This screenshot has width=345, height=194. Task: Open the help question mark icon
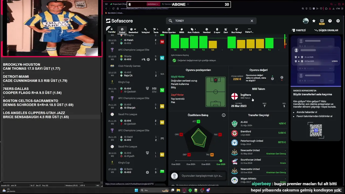point(330,21)
